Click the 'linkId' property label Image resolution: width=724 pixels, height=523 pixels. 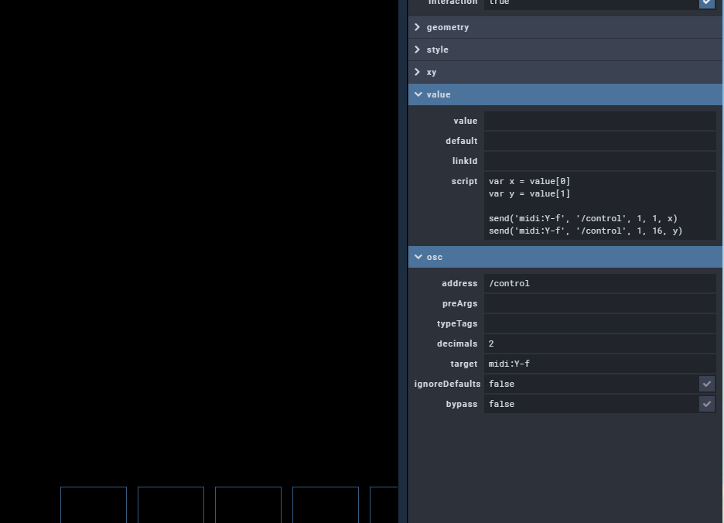click(465, 161)
